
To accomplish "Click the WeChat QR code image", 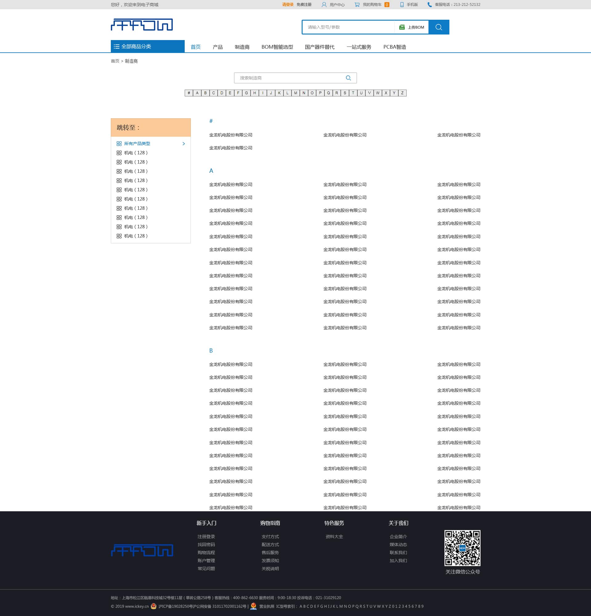I will coord(462,548).
